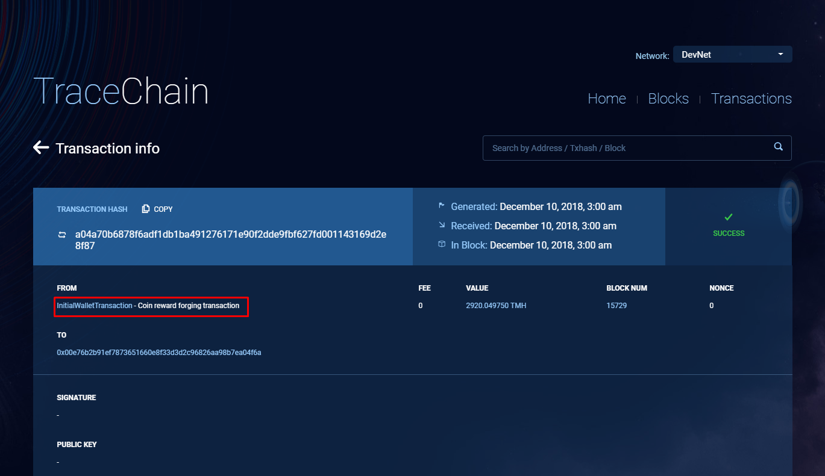
Task: Open the Transactions page
Action: pyautogui.click(x=751, y=99)
